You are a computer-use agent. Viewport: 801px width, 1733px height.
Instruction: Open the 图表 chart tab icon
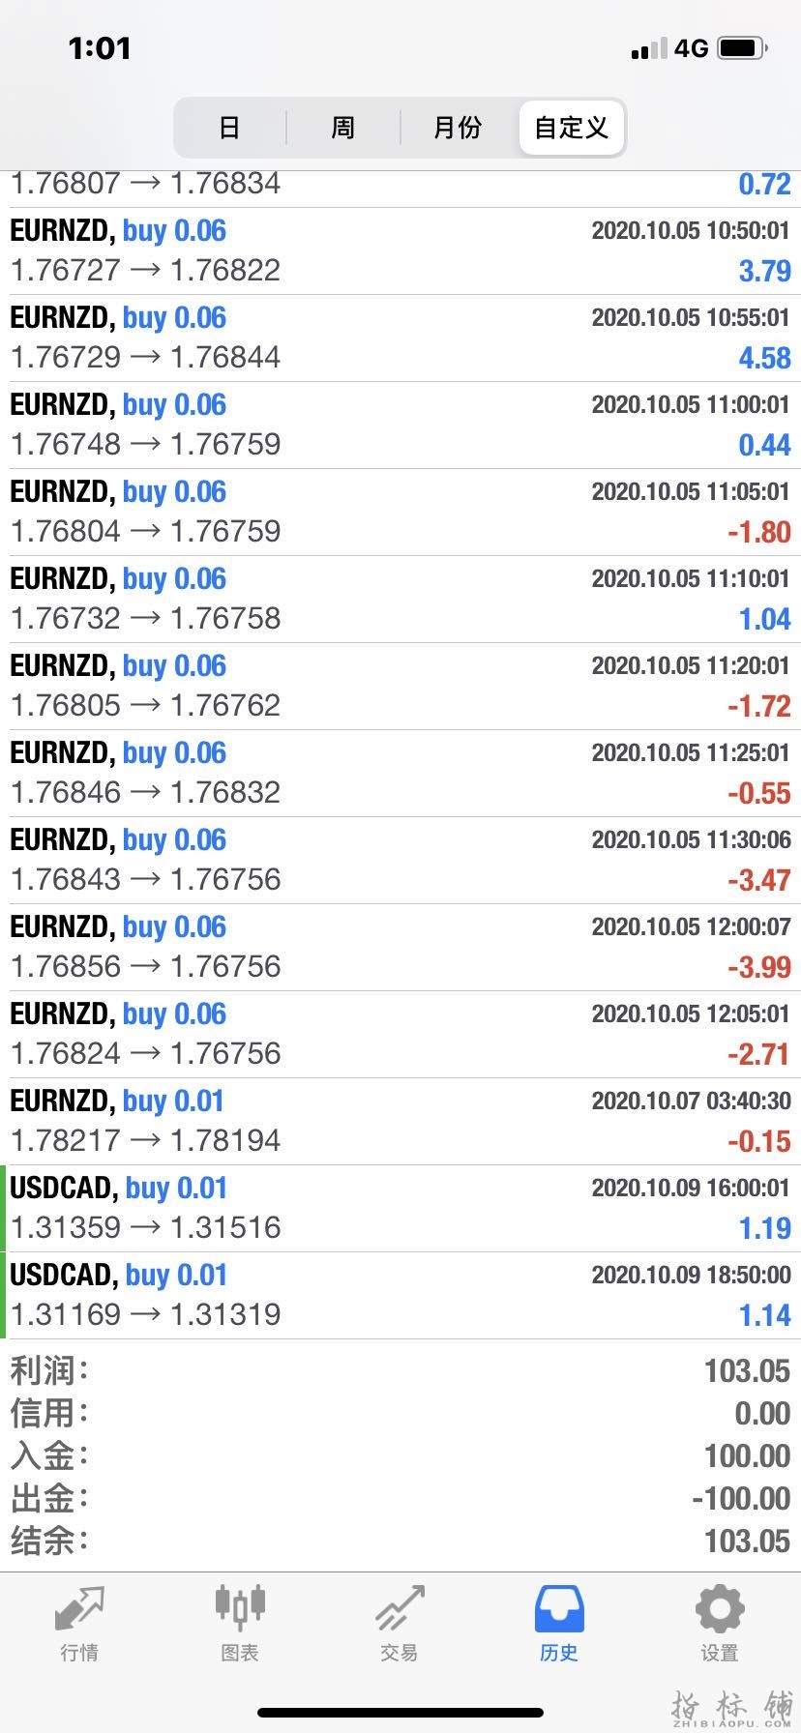[239, 1608]
